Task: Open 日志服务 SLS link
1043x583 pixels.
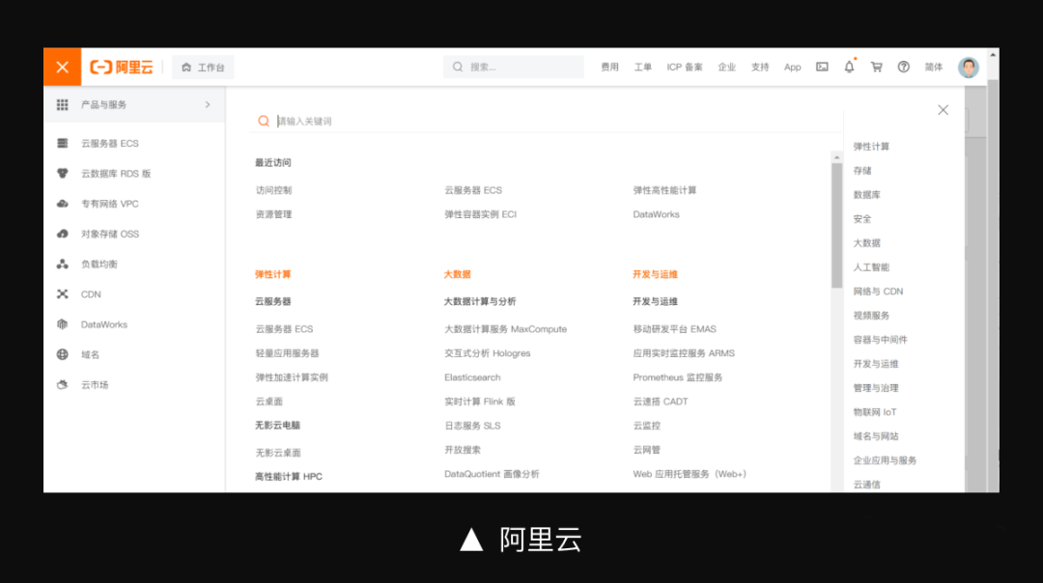Action: (472, 426)
